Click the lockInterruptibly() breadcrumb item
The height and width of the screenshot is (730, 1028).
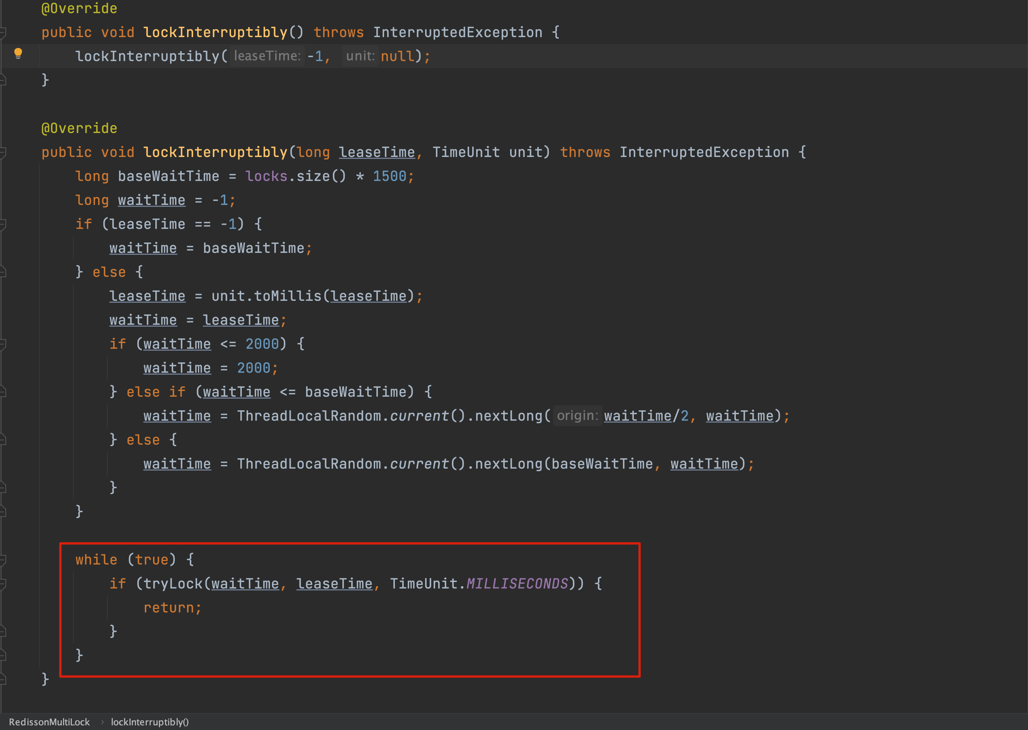[x=150, y=722]
